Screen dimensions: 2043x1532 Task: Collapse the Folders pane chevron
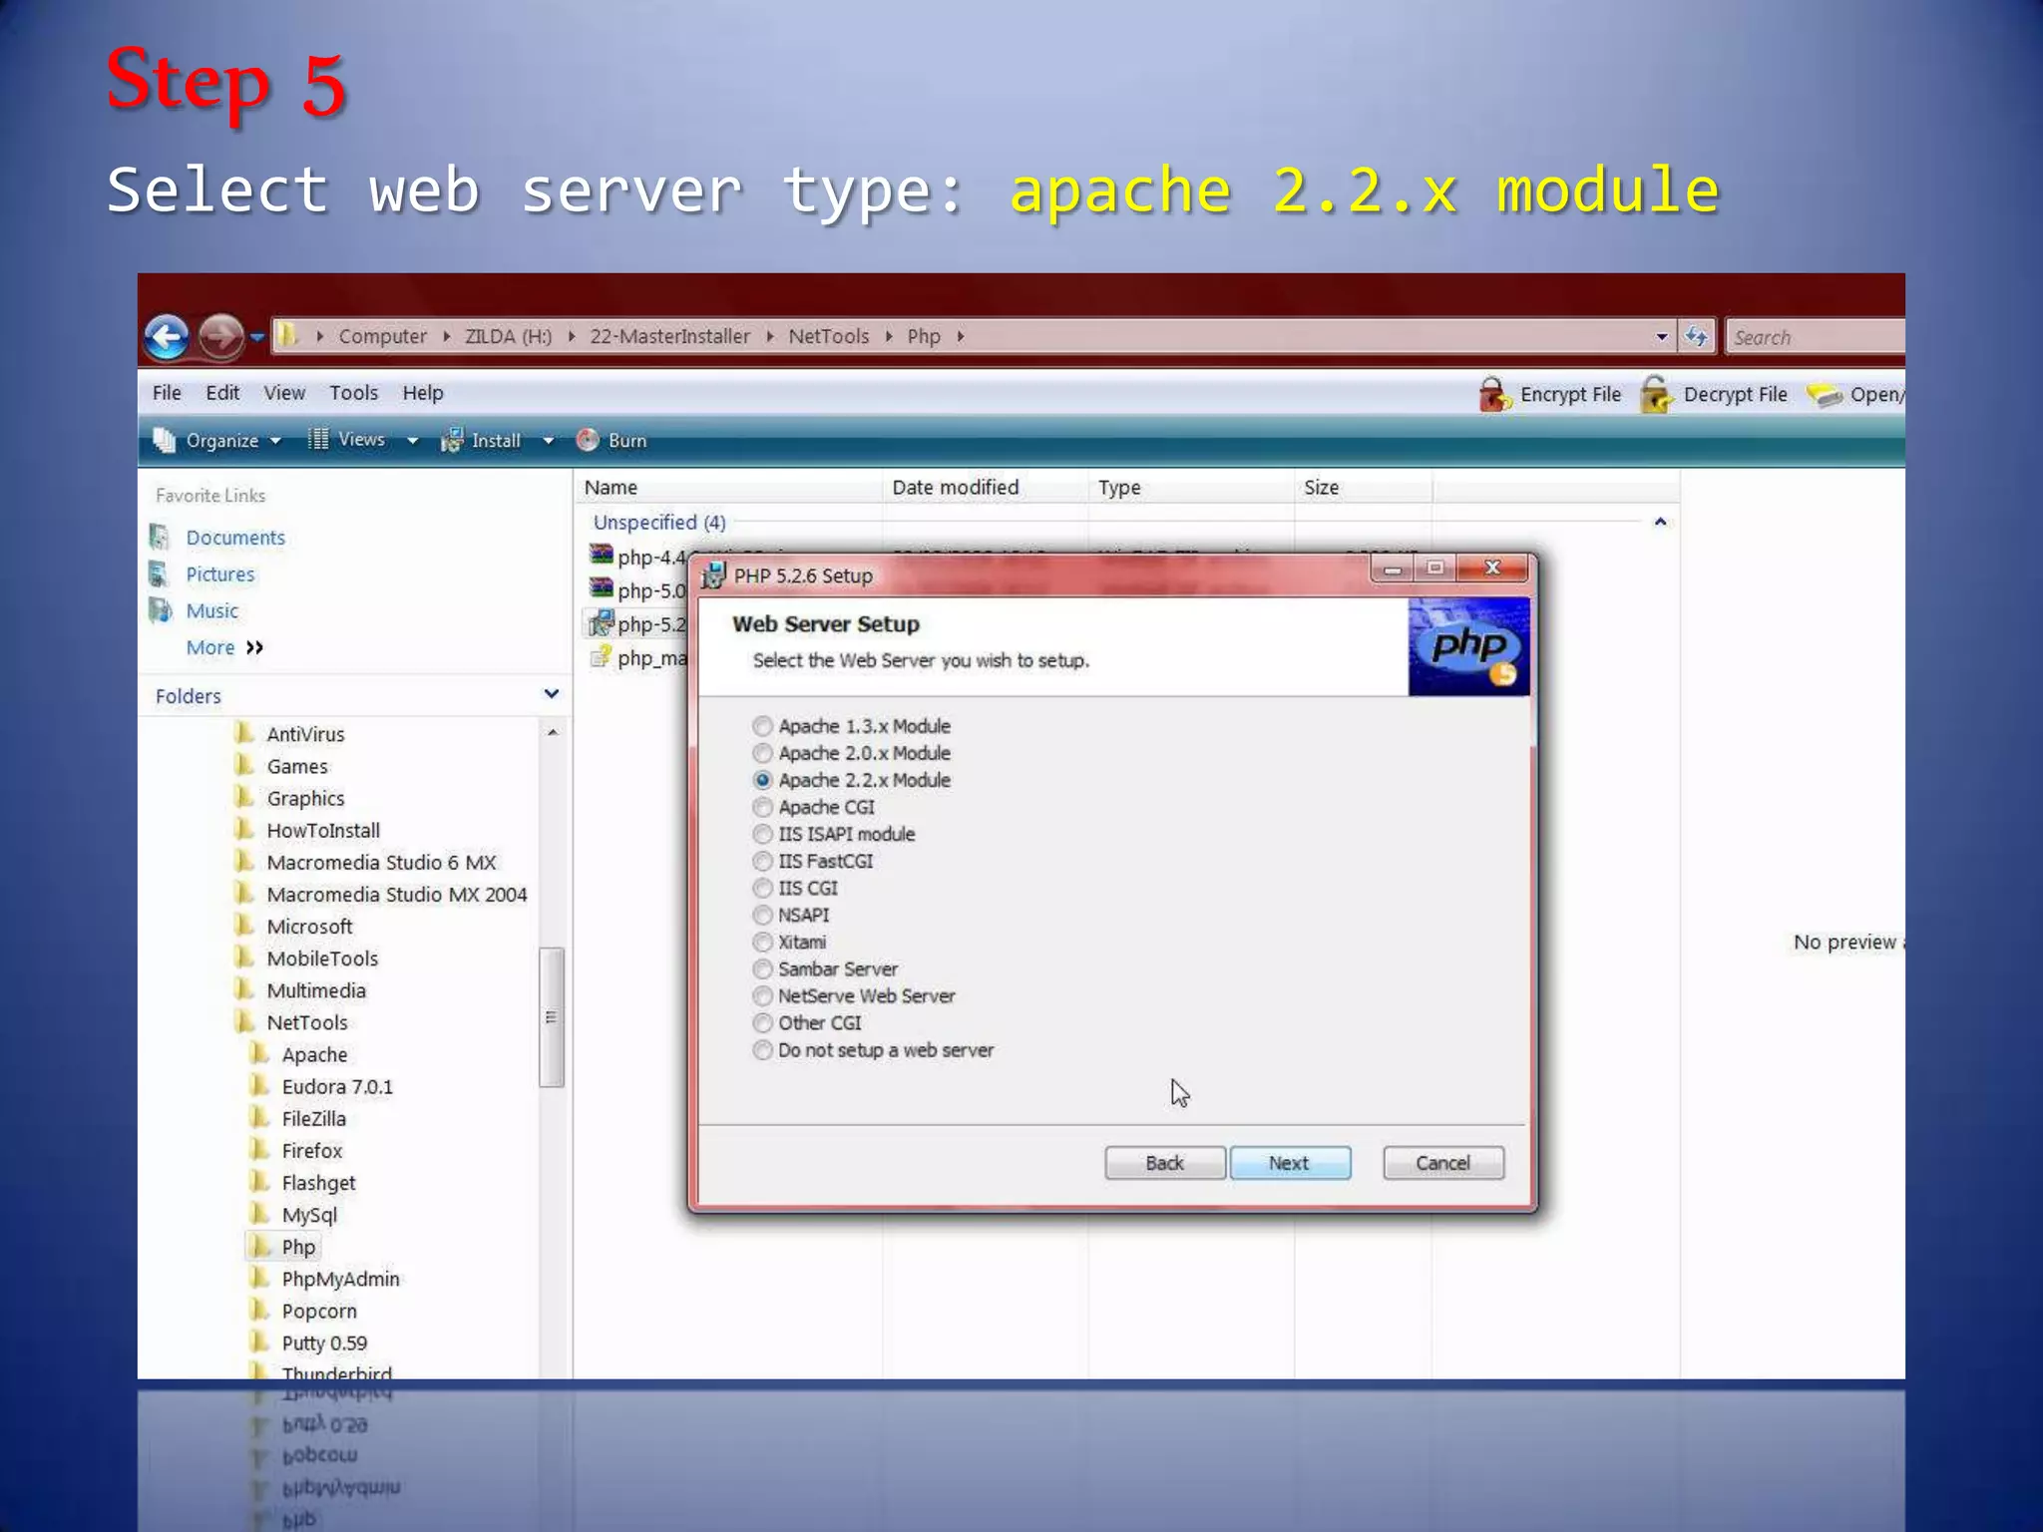[552, 693]
